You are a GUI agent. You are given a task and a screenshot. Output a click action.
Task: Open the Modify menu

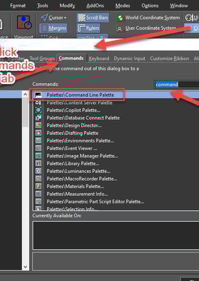click(67, 6)
